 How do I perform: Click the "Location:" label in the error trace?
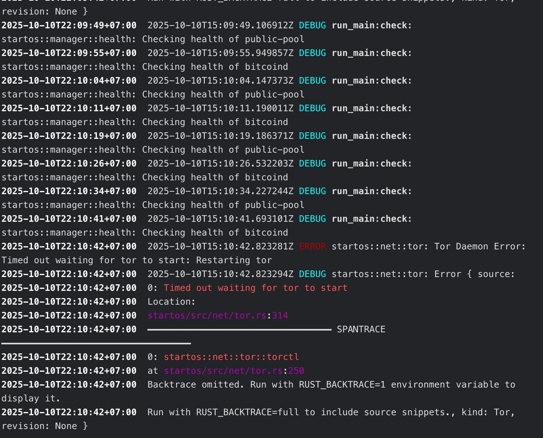tap(171, 302)
